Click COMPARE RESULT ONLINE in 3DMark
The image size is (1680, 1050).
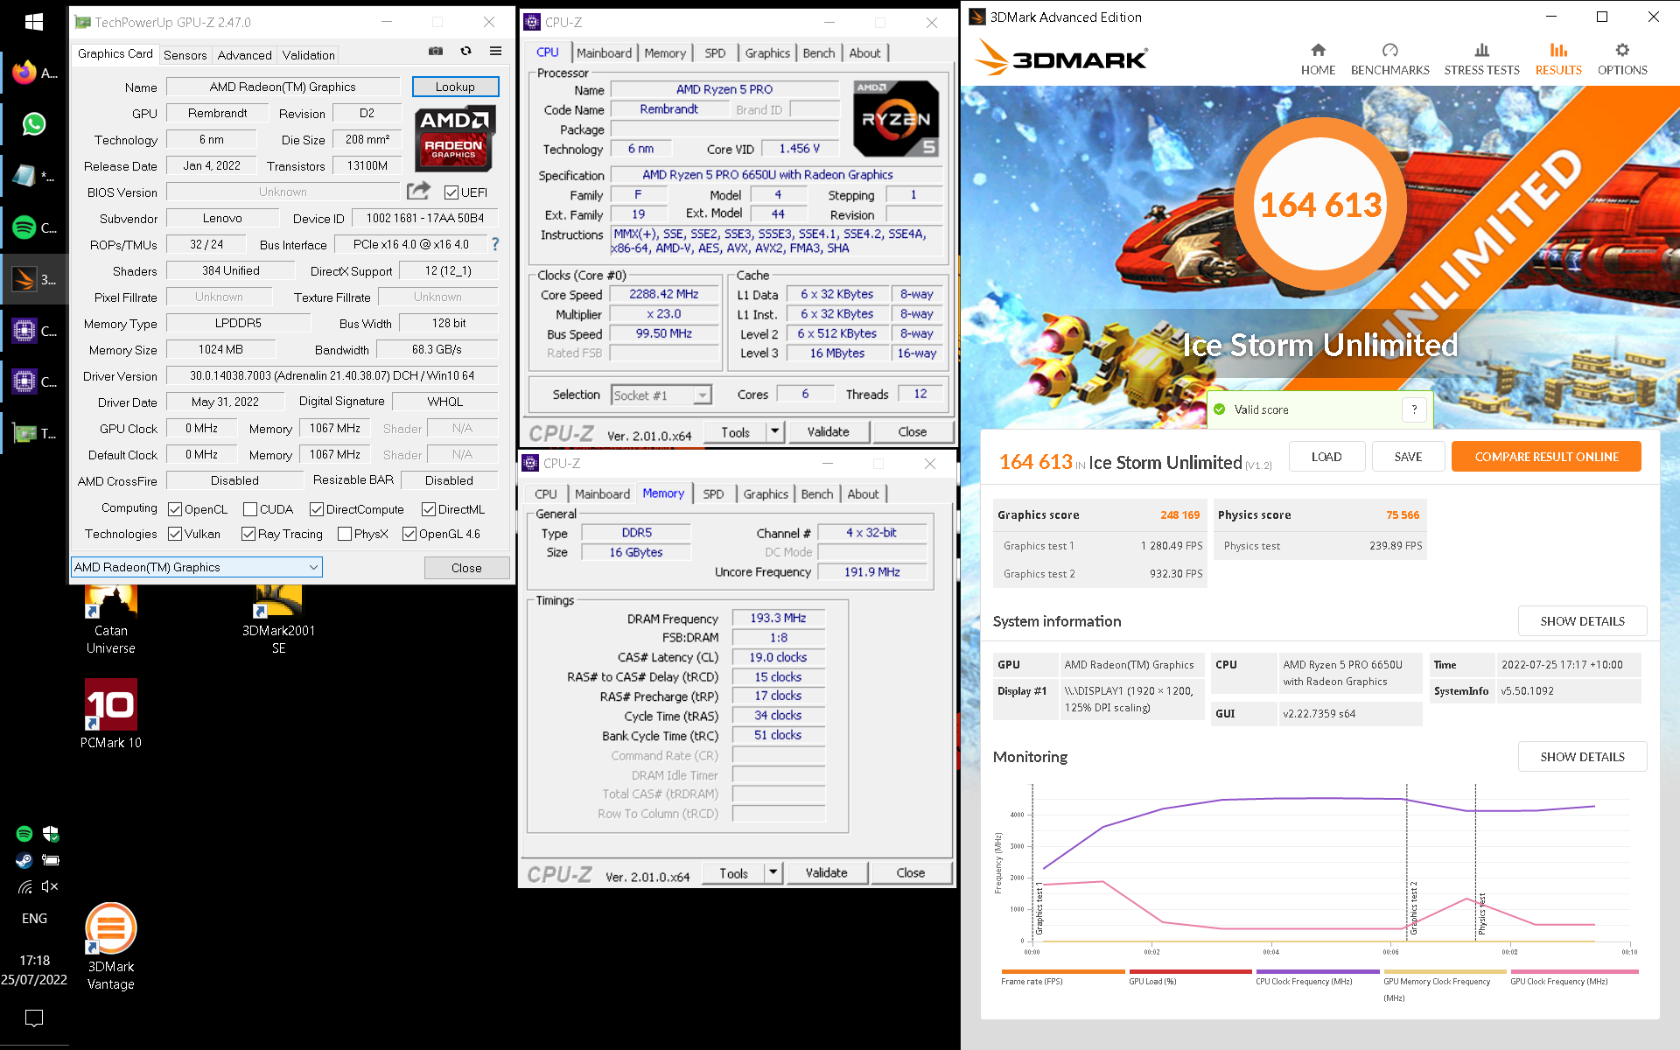(x=1546, y=457)
